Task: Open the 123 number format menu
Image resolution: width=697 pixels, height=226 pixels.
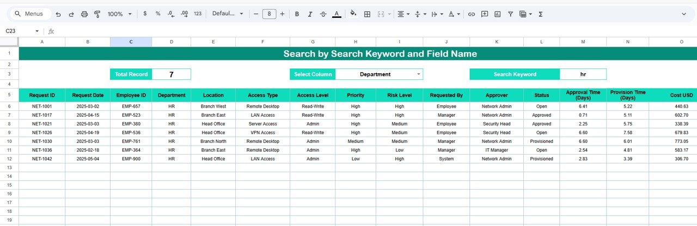Action: point(197,14)
